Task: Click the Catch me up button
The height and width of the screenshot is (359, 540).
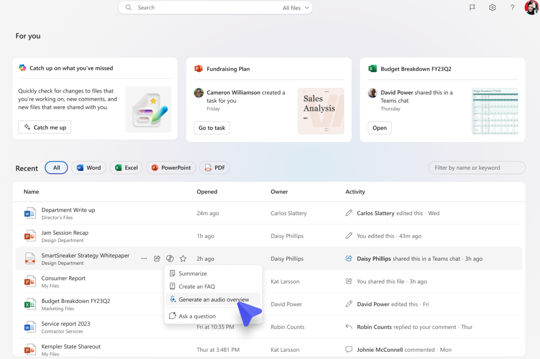Action: [44, 127]
